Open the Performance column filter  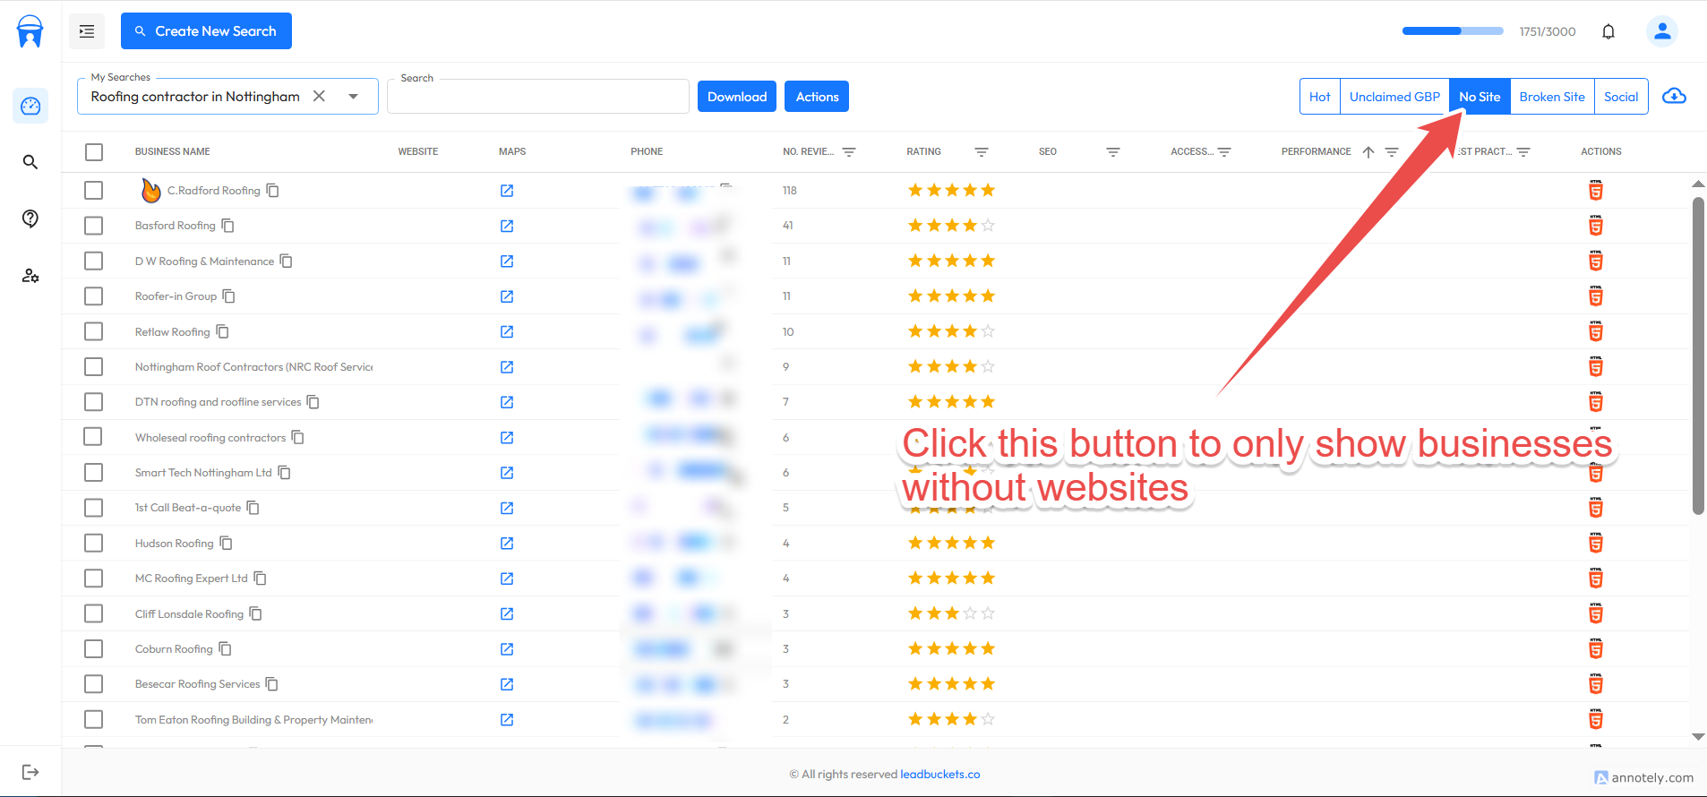(x=1392, y=152)
